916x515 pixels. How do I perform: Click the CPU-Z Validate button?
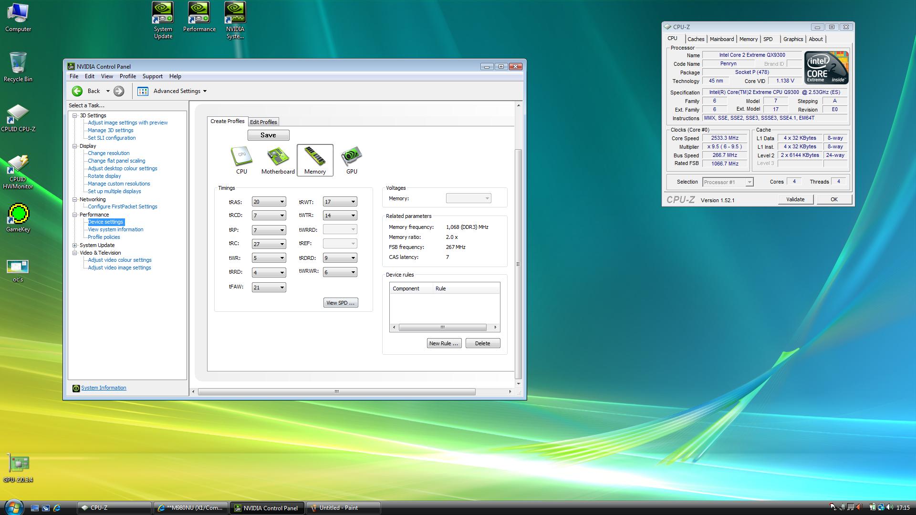(795, 199)
